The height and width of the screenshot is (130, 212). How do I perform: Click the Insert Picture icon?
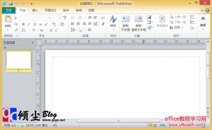pos(149,17)
